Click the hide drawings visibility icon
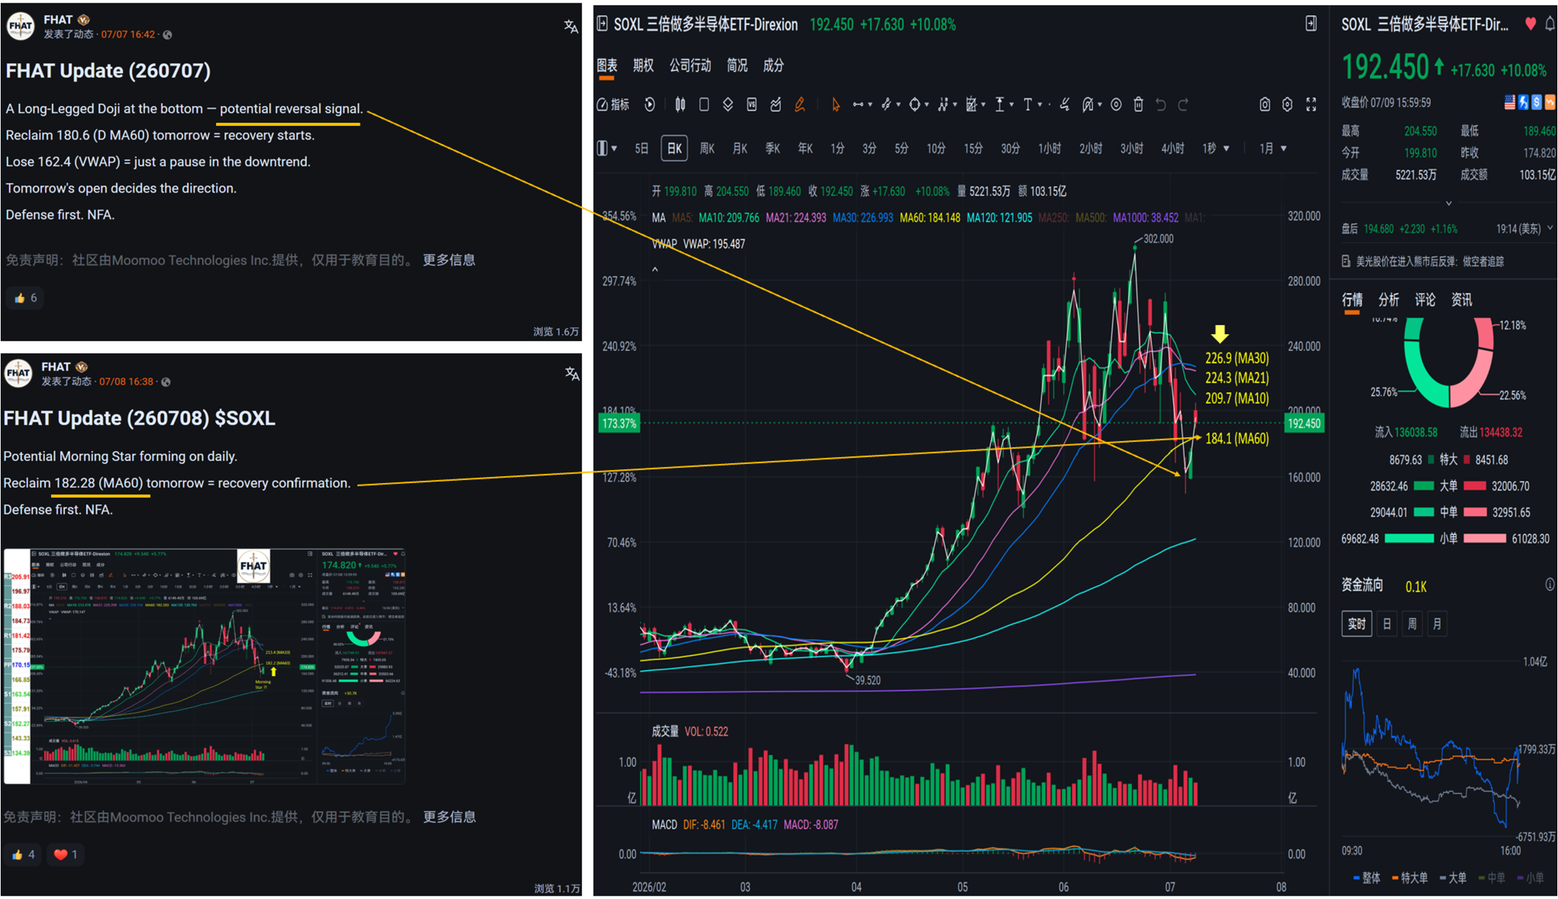Image resolution: width=1558 pixels, height=899 pixels. pos(1088,105)
